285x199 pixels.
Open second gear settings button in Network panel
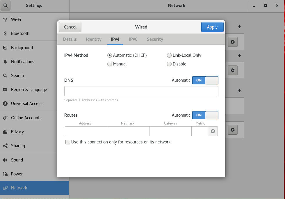(x=233, y=70)
